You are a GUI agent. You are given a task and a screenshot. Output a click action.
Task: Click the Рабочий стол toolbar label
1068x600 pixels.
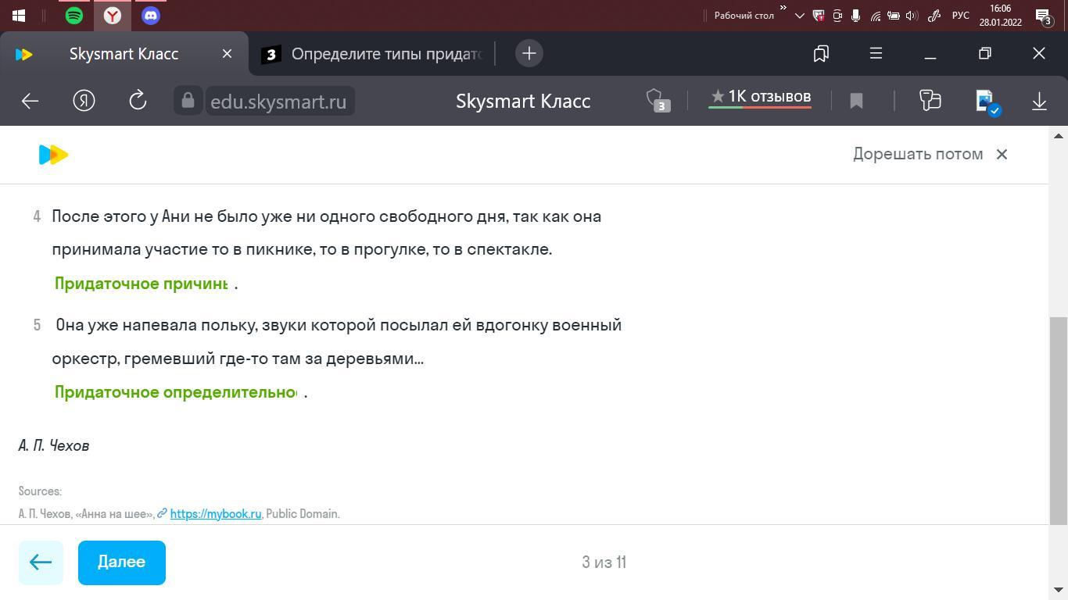(x=744, y=16)
